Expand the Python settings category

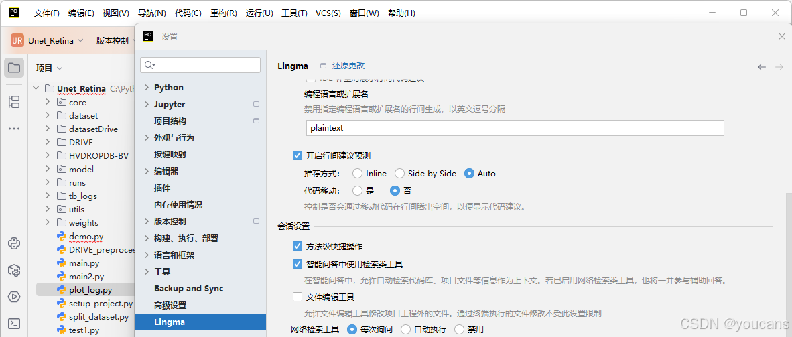pyautogui.click(x=147, y=87)
